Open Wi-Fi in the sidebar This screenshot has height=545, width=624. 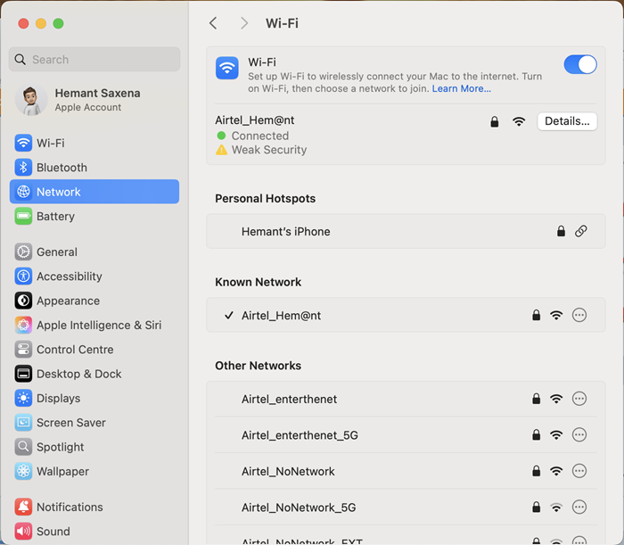(x=94, y=143)
